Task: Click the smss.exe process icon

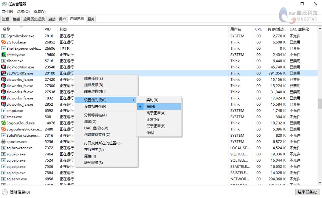Action: coord(3,117)
